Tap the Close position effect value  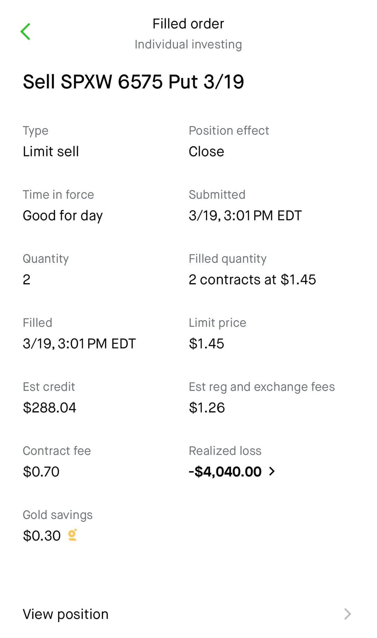point(206,151)
